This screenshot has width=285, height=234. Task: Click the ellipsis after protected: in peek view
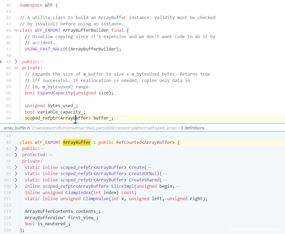(51, 155)
